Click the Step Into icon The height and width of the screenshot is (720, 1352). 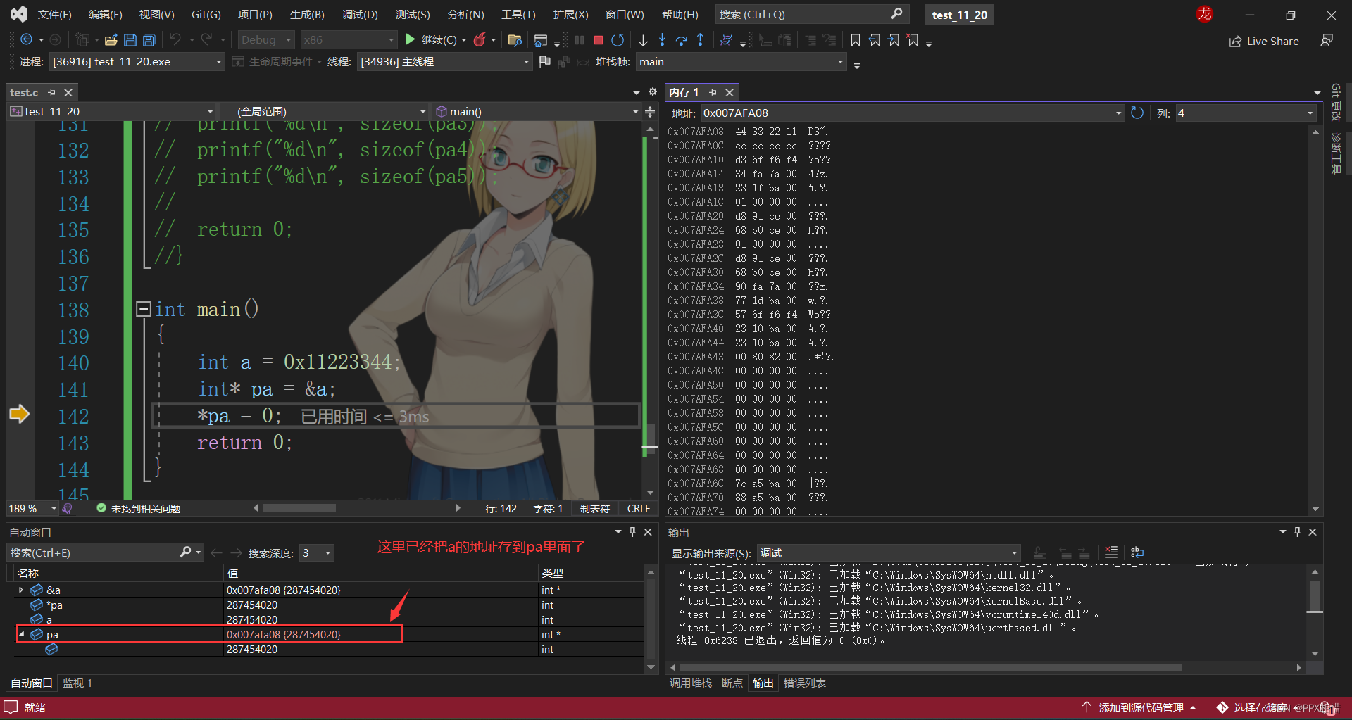662,40
